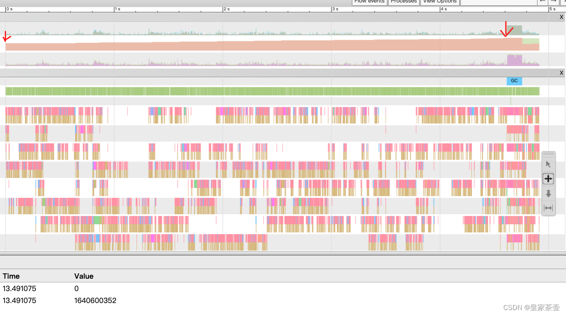566x315 pixels.
Task: Click the 2 s ruler mark
Action: (x=226, y=9)
